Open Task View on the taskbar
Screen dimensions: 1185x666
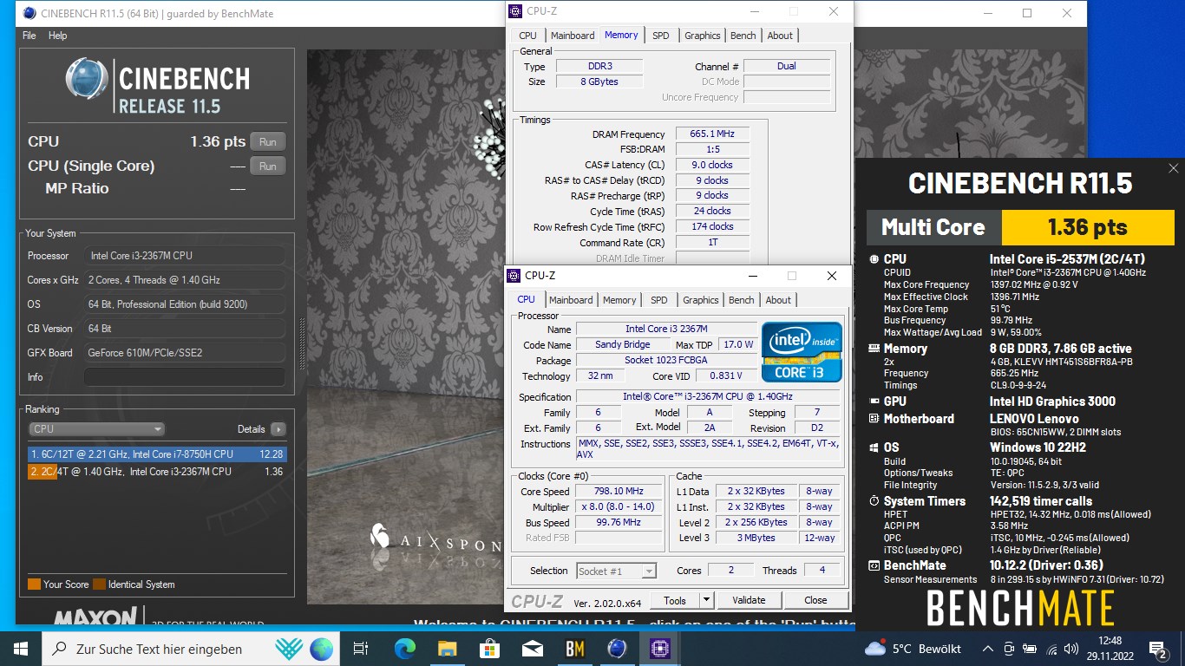coord(361,649)
